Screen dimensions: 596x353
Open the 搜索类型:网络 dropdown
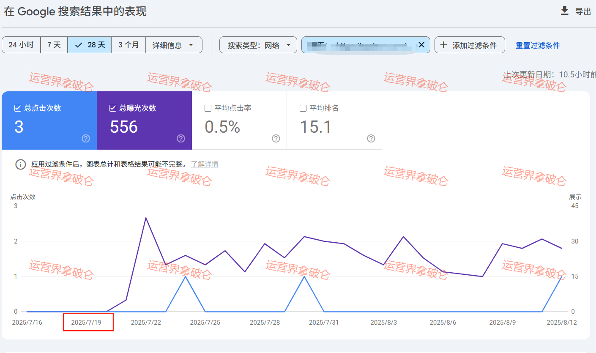click(258, 45)
